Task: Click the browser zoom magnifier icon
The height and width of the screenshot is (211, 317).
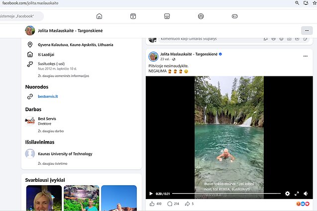Action: 297,3
